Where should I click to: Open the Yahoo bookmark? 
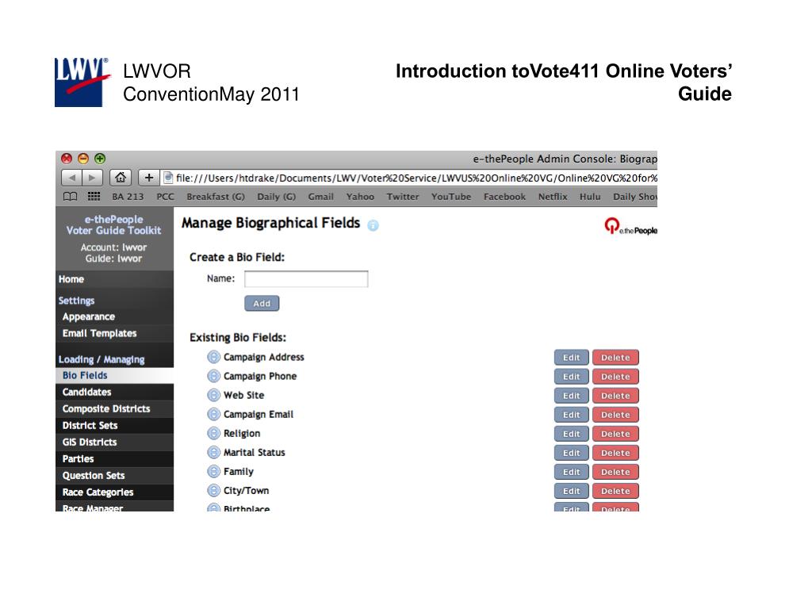tap(360, 197)
